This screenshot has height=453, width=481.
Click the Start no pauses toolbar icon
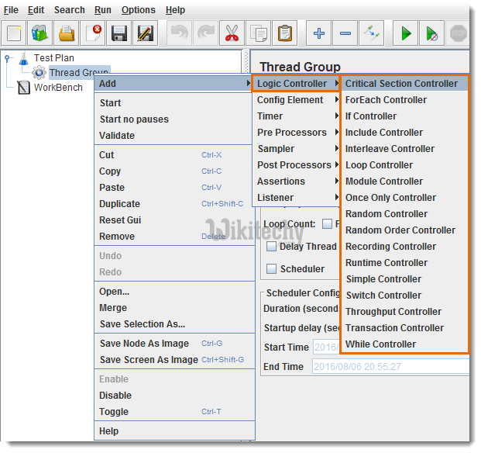(x=432, y=33)
